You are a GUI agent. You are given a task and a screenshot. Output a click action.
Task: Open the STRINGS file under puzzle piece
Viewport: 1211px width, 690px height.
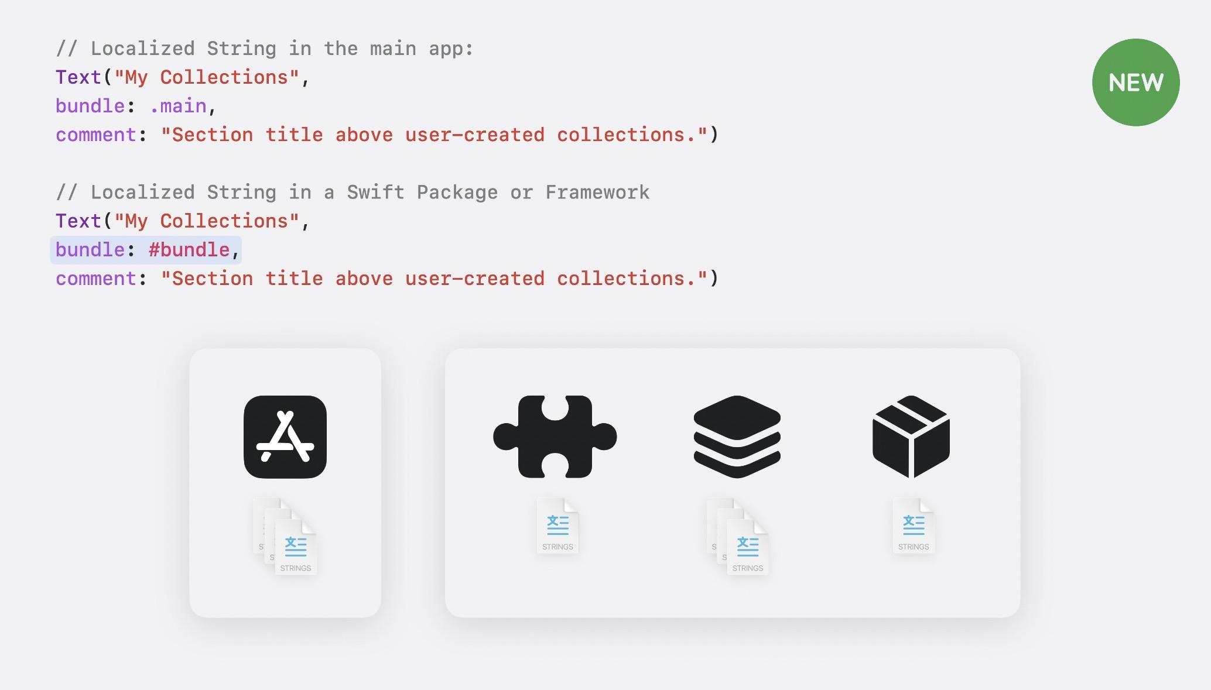click(x=557, y=526)
